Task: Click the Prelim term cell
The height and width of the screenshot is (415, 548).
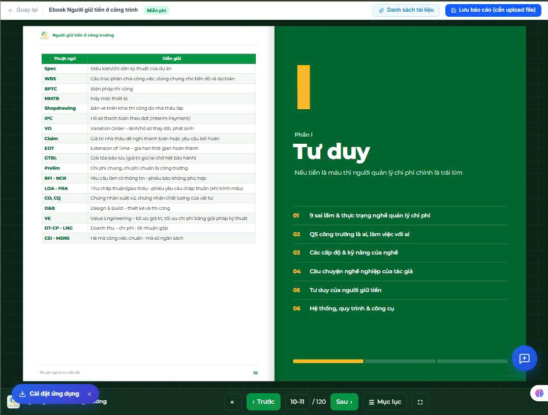Action: click(65, 168)
